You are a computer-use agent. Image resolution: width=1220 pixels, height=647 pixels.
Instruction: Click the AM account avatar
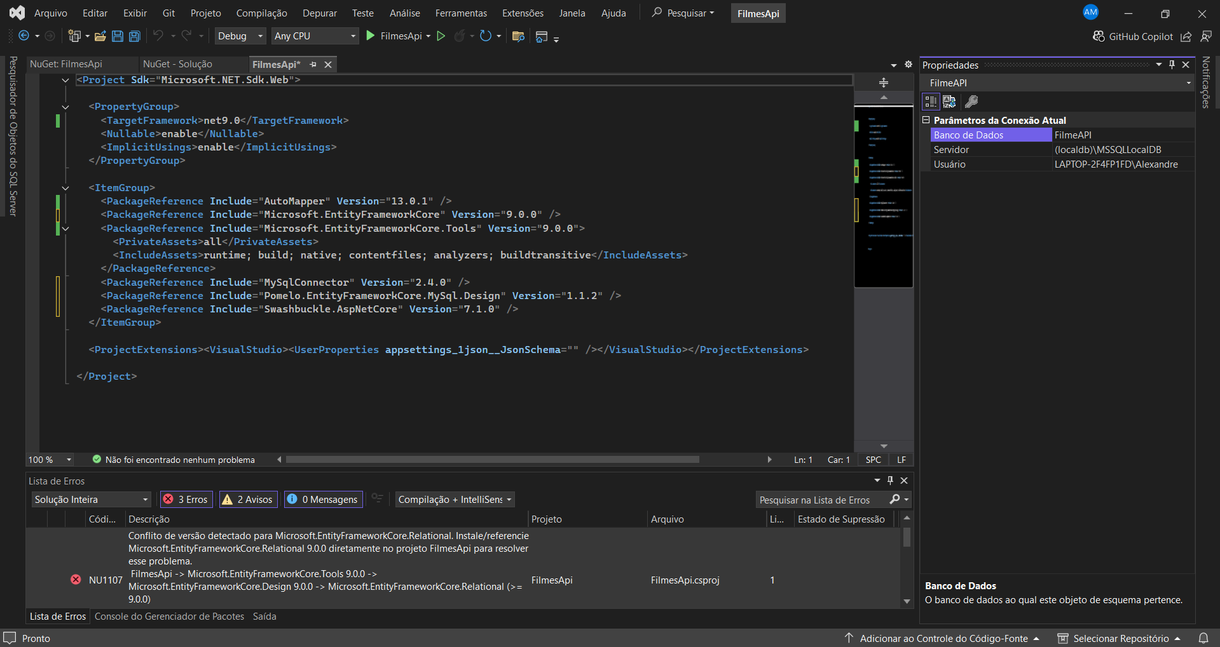[1091, 12]
